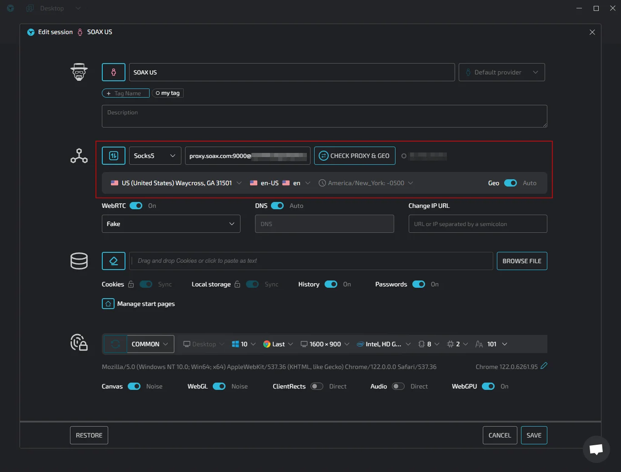Click the cookie eraser icon button
621x472 pixels.
click(114, 261)
